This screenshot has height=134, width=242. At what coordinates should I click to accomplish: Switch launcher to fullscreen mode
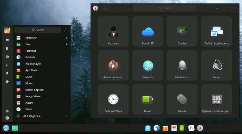point(65,30)
